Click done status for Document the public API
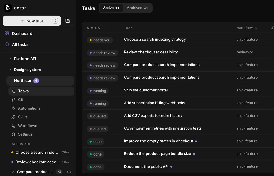The height and width of the screenshot is (176, 274). 95,167
